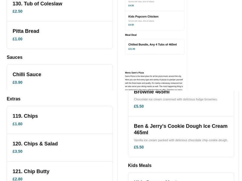
Task: Open Ben & Jerry's Cookie Dough Ice Cream 465ml
Action: point(181,129)
